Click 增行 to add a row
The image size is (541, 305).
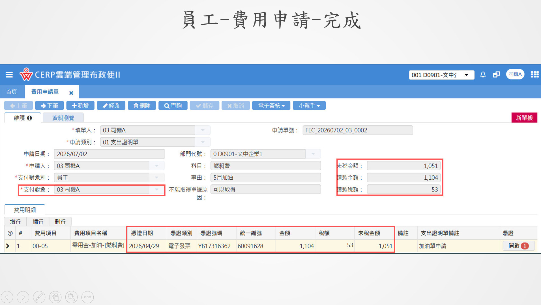tap(15, 222)
